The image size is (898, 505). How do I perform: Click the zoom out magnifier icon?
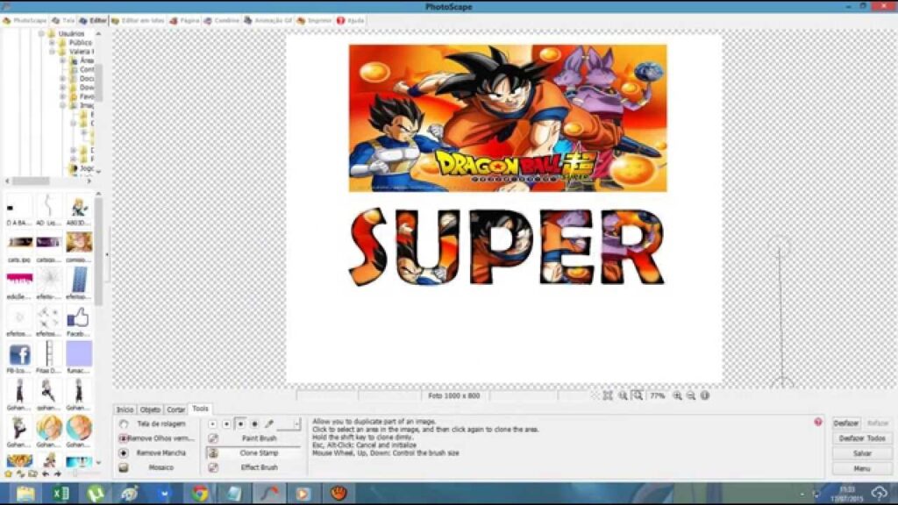(691, 395)
